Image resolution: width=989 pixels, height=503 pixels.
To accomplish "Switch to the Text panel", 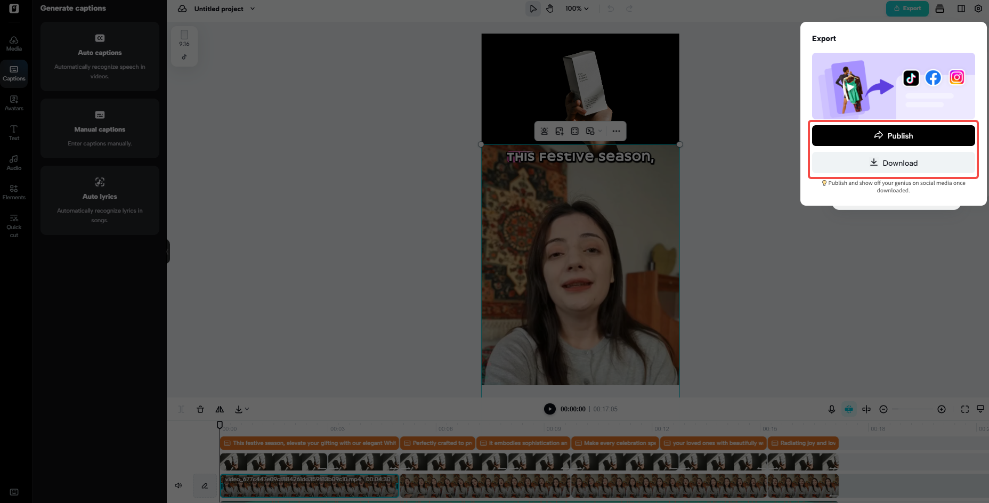I will click(14, 132).
